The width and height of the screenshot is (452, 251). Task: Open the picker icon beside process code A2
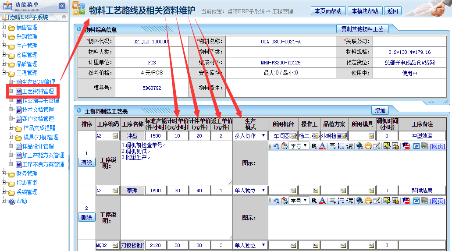(115, 136)
